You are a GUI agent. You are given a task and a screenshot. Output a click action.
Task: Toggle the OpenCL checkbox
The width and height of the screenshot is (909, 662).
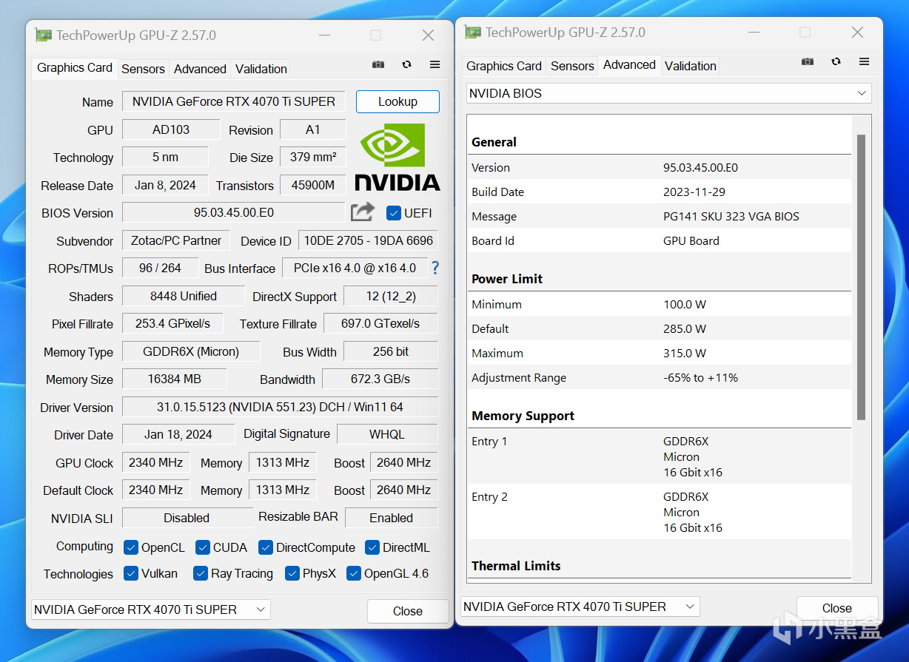coord(131,547)
